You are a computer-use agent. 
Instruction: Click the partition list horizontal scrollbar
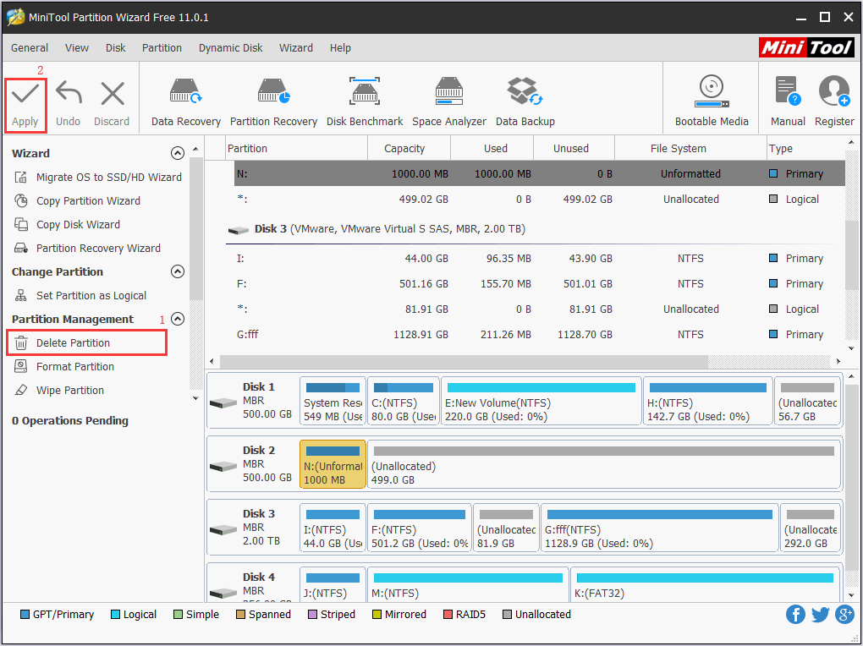pyautogui.click(x=464, y=362)
